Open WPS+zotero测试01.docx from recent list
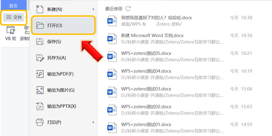272x136 pixels. point(146,125)
